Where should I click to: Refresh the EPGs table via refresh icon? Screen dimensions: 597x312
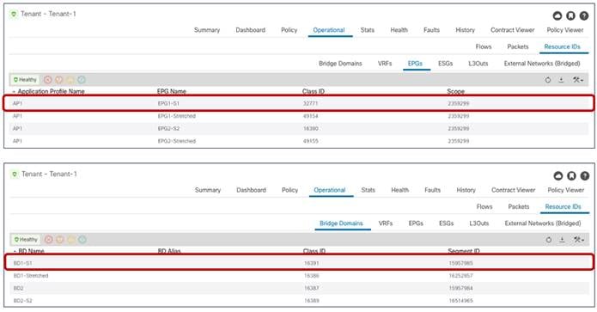pyautogui.click(x=548, y=80)
